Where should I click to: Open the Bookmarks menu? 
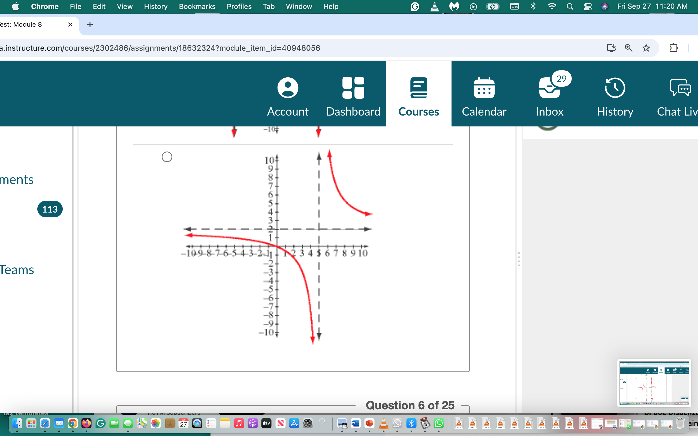coord(197,6)
